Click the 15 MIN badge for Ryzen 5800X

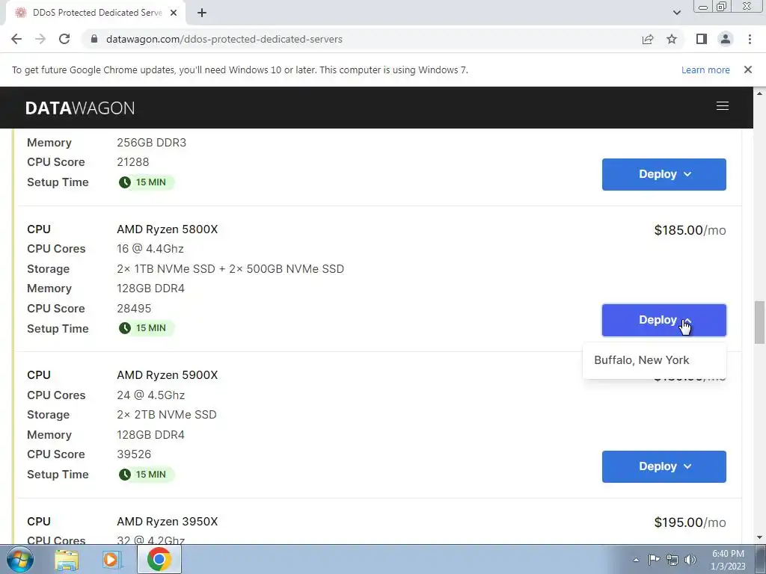pos(146,328)
